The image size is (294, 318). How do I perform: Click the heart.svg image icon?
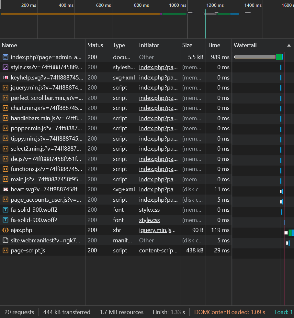[5, 189]
